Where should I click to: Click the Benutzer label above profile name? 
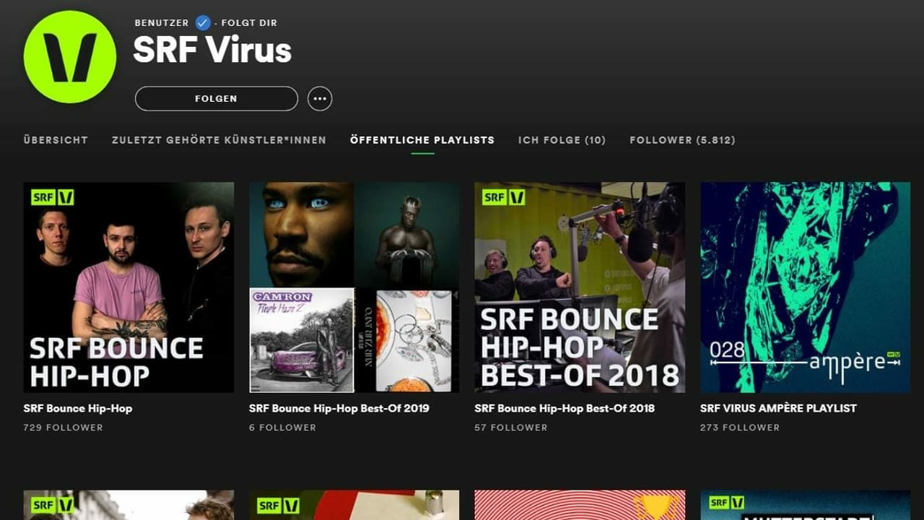(162, 23)
